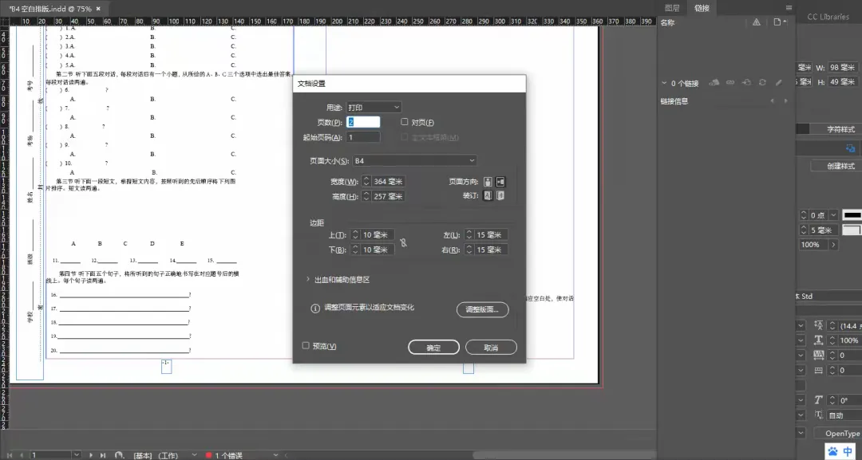The height and width of the screenshot is (460, 862).
Task: Toggle the margin link chain icon
Action: point(404,242)
